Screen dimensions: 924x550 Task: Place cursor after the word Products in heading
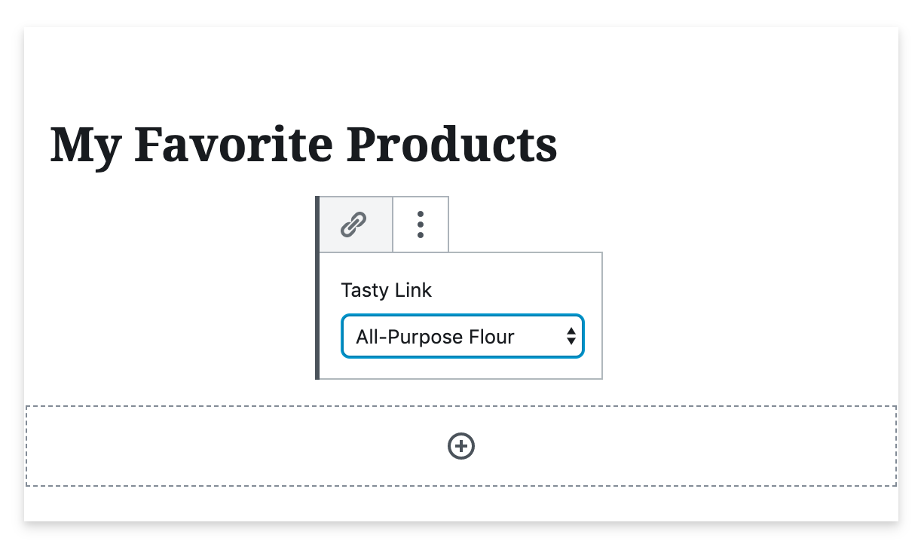coord(558,145)
